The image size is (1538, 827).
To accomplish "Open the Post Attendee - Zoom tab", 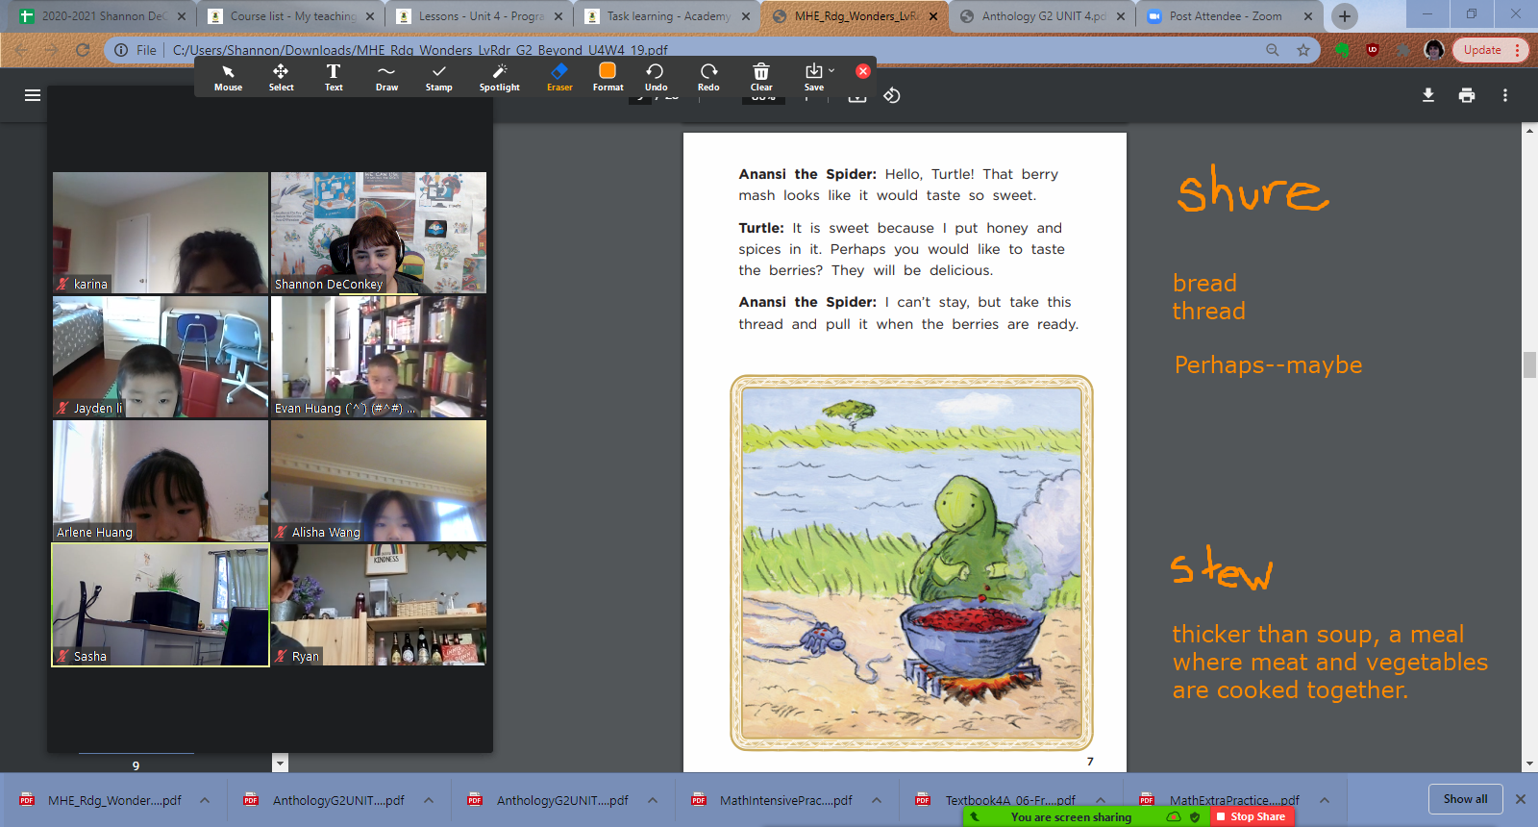I will point(1230,16).
